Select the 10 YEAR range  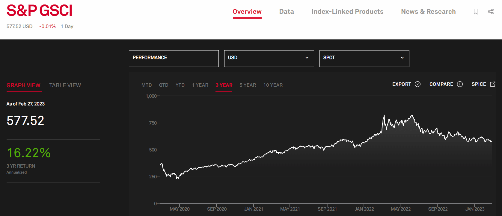[273, 85]
